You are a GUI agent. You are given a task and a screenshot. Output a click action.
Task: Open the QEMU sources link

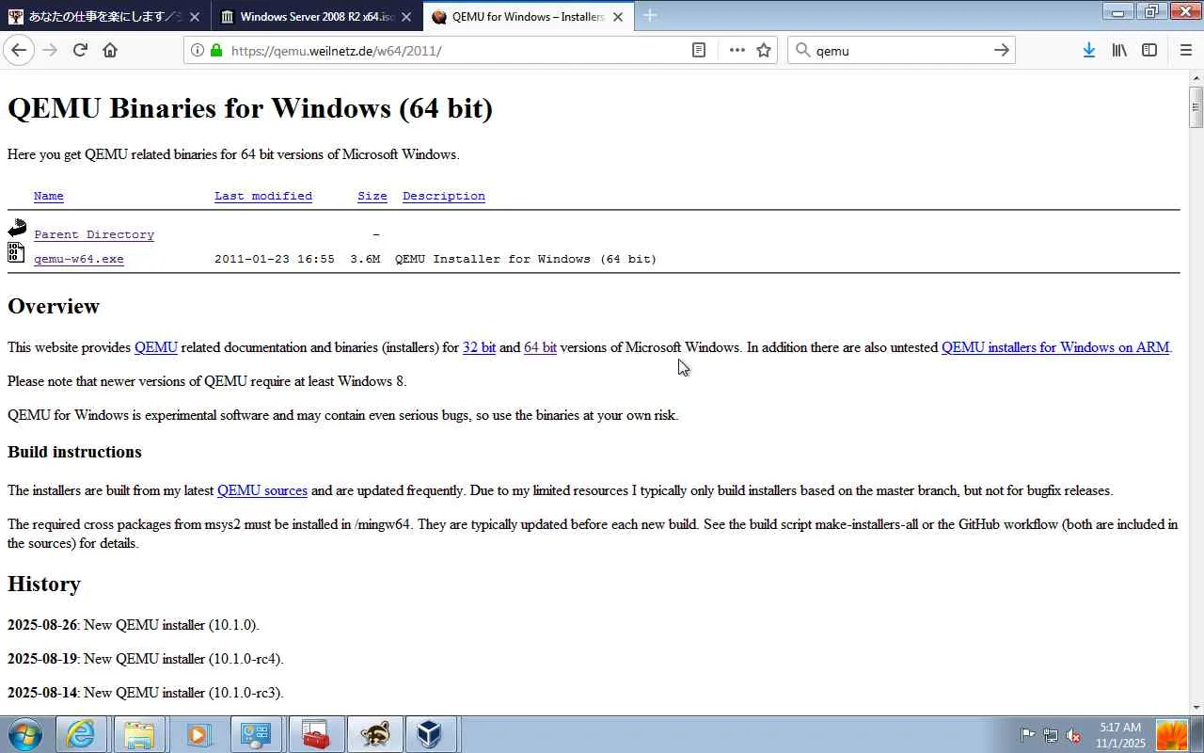click(262, 490)
